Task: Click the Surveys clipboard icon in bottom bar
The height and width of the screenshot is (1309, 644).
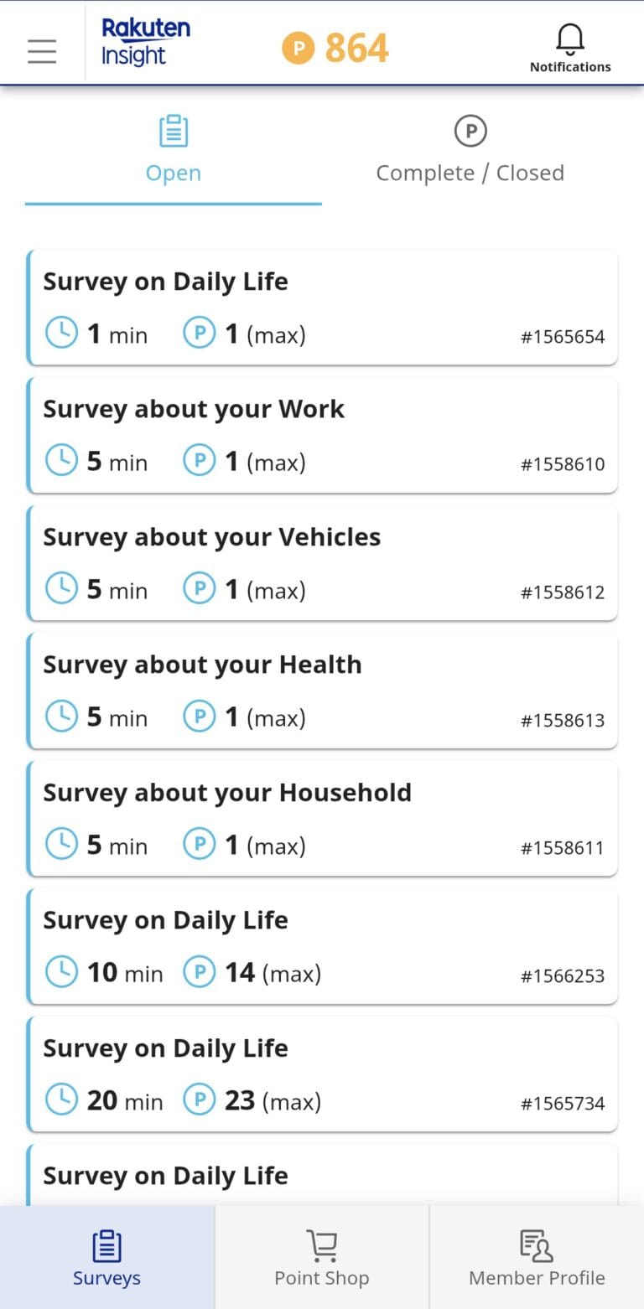Action: coord(106,1246)
